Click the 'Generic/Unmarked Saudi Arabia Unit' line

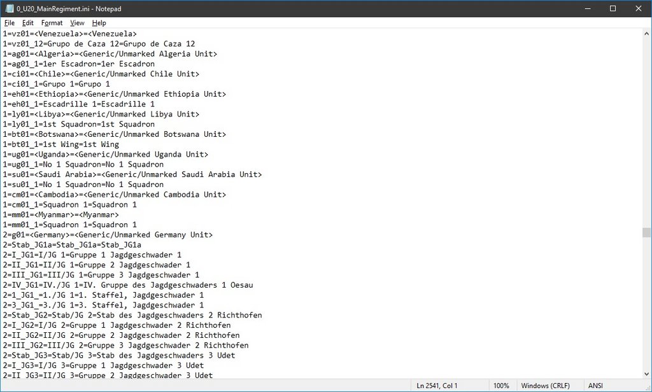click(132, 174)
